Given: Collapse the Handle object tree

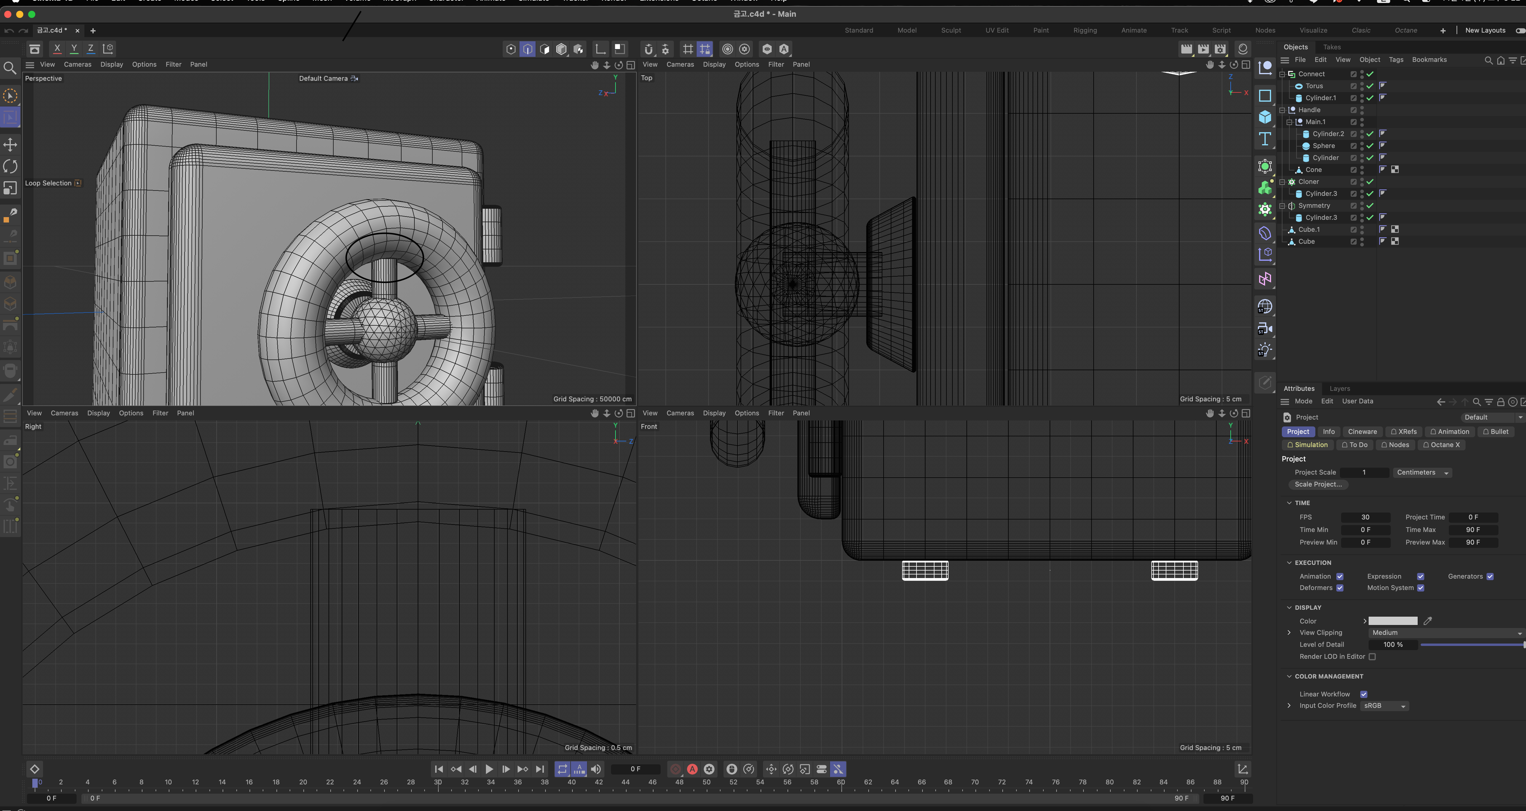Looking at the screenshot, I should click(1282, 110).
